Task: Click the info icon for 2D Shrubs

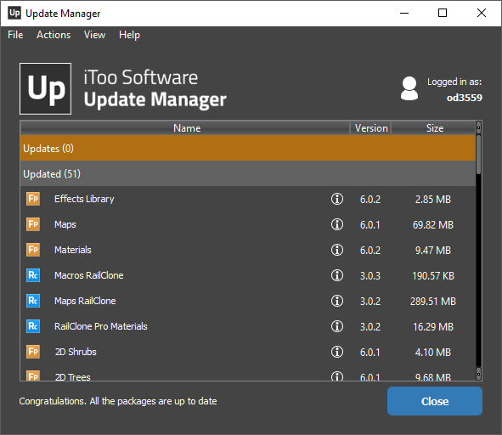Action: (x=337, y=352)
